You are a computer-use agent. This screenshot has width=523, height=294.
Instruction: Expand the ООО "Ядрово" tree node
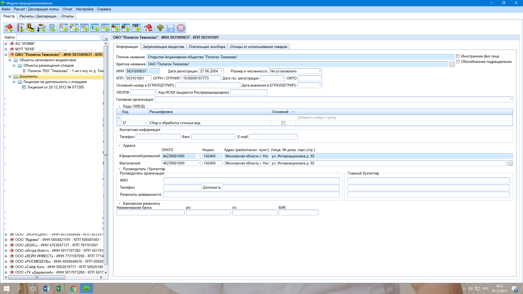6,240
